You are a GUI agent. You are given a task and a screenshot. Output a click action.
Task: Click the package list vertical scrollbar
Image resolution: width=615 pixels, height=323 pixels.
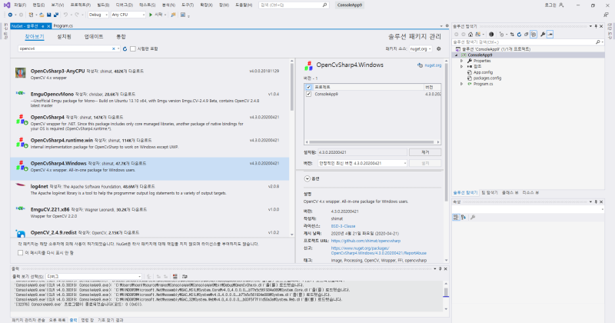tap(292, 148)
